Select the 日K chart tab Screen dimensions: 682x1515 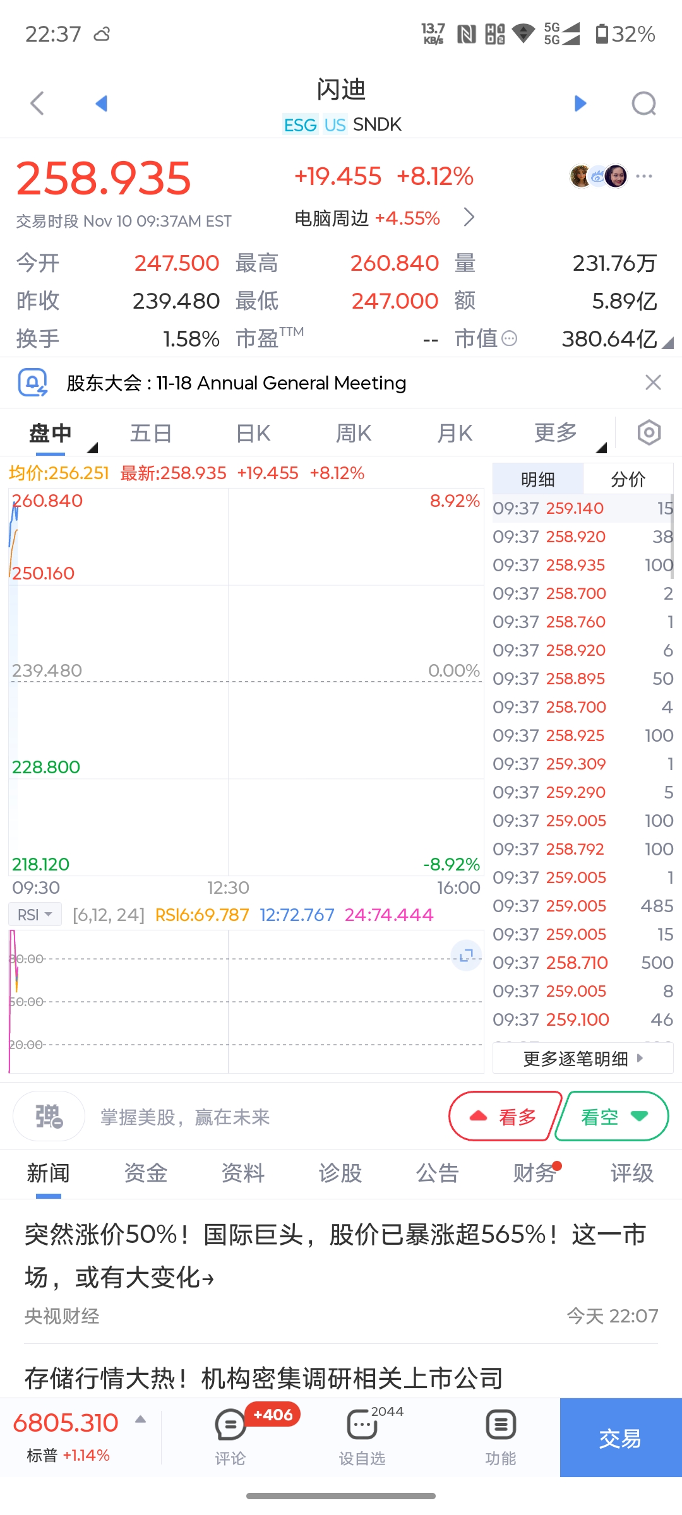[x=253, y=434]
